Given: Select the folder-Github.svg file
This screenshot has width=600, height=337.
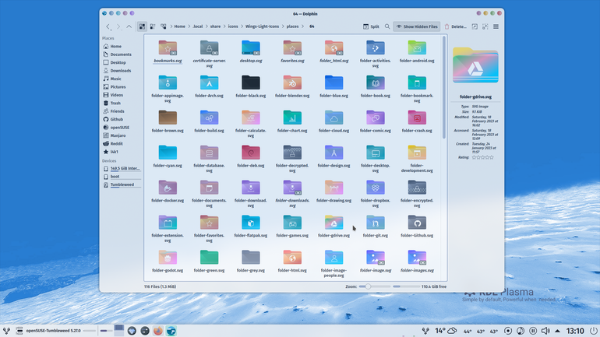Looking at the screenshot, I should click(x=417, y=226).
